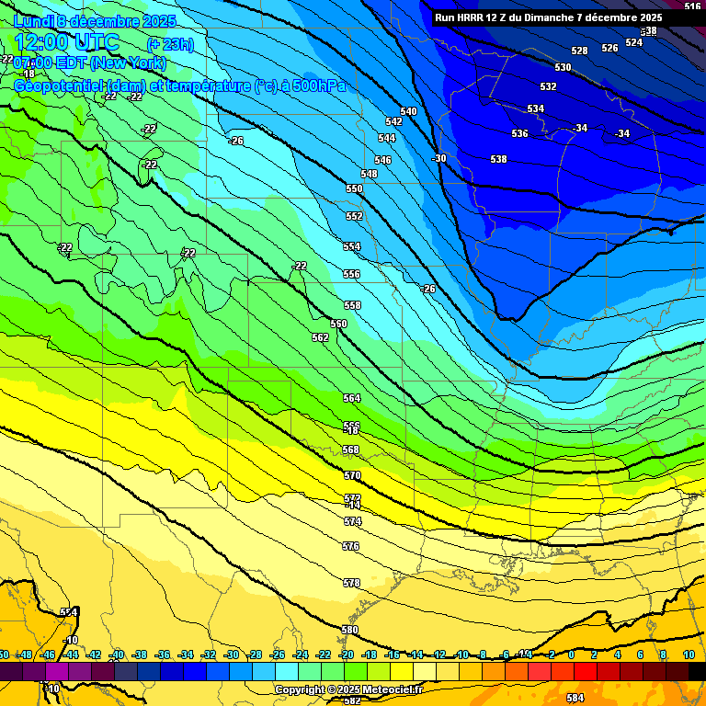706x706 pixels.
Task: Click the (+23h) forecast offset label
Action: click(x=170, y=44)
